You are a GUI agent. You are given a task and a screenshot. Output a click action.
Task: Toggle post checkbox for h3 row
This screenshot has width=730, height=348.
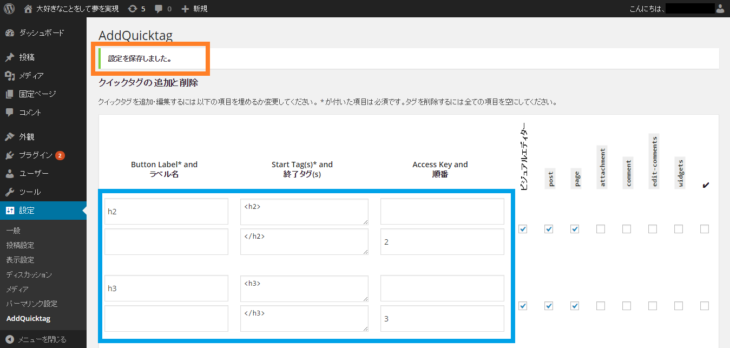pos(549,306)
